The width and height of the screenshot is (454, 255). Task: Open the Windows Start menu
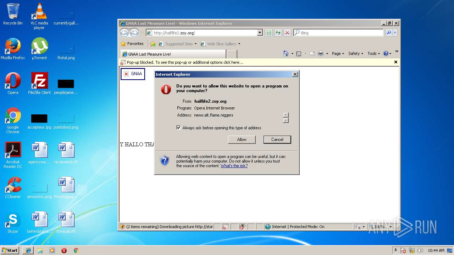pos(10,250)
